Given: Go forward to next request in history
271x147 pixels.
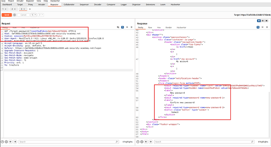Looking at the screenshot, I should point(39,15).
